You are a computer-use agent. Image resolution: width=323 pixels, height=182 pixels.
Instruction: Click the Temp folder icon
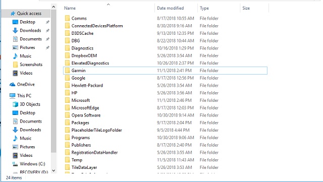click(x=67, y=160)
